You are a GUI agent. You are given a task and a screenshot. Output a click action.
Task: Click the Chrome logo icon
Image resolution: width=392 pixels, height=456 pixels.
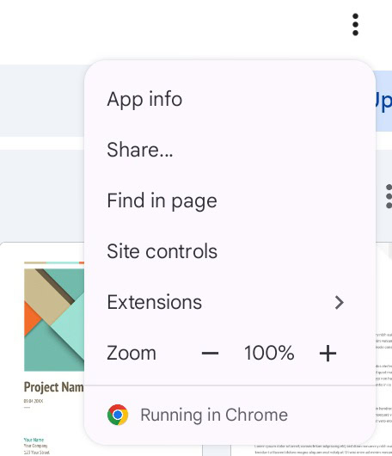point(118,415)
